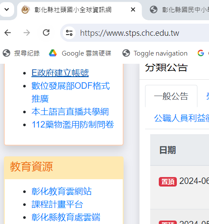Open the Google G bookmark icon
The image size is (209, 224).
[201, 53]
